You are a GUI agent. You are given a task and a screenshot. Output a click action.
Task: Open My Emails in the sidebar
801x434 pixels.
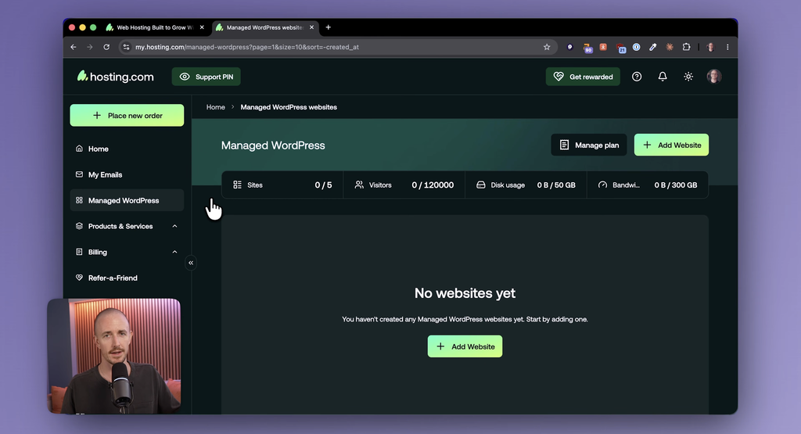coord(127,174)
